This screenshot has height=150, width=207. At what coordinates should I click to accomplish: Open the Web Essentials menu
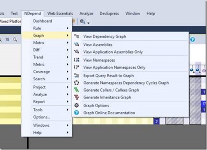(x=60, y=14)
